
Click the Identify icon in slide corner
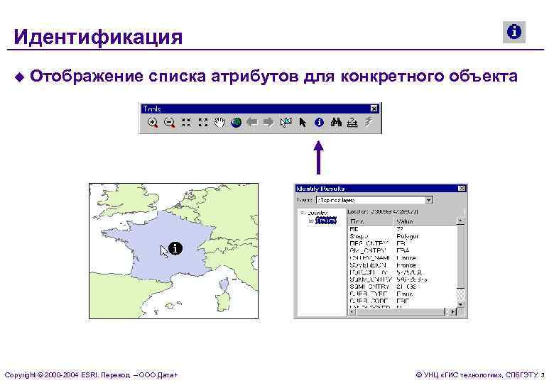[x=514, y=32]
